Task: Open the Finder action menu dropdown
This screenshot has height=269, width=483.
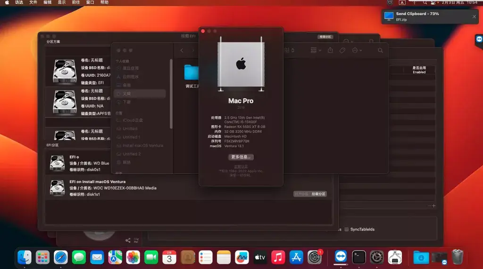Action: click(357, 50)
